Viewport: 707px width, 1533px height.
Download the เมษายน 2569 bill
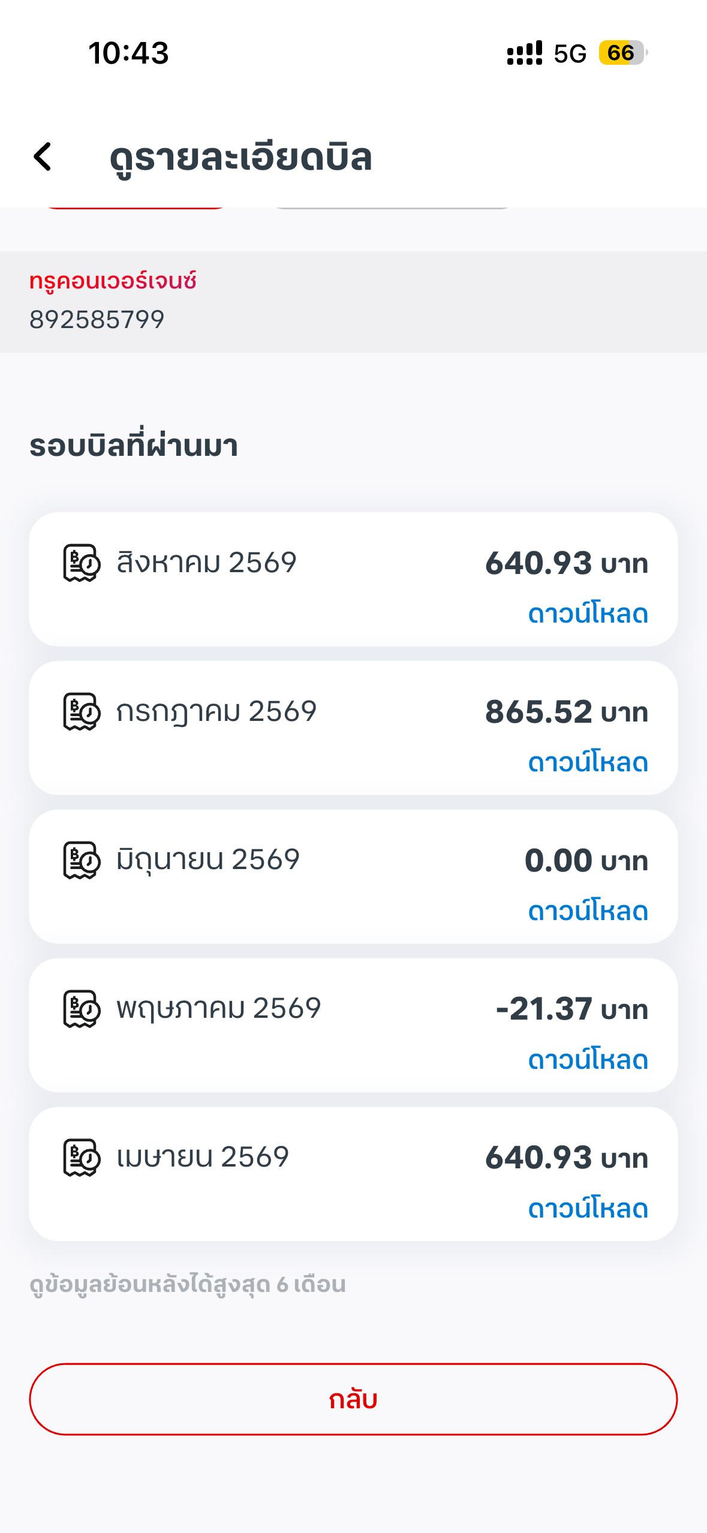pos(588,1209)
